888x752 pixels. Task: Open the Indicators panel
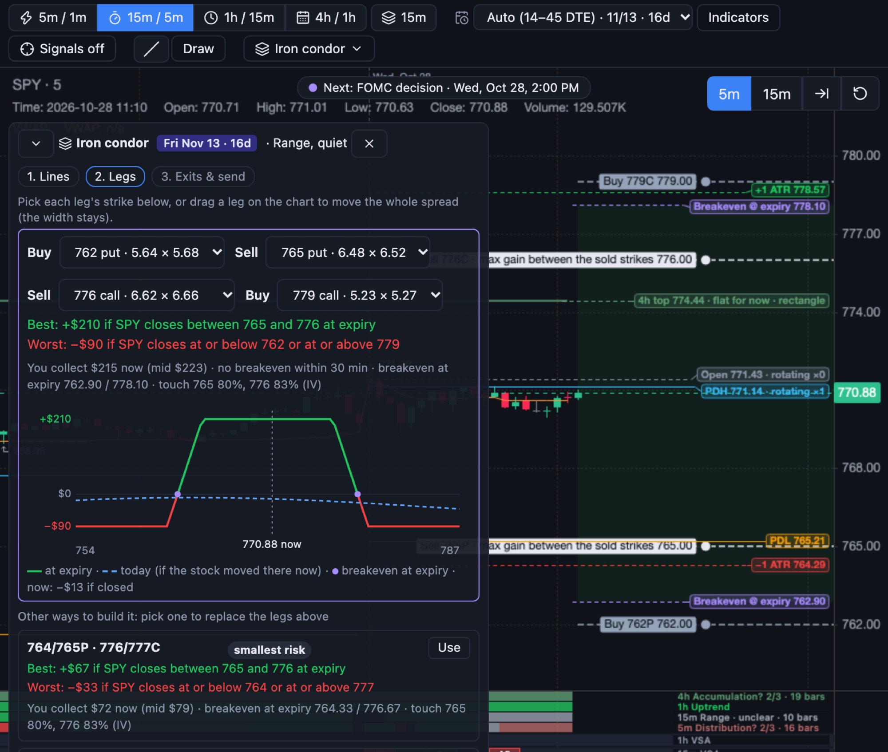click(x=738, y=18)
